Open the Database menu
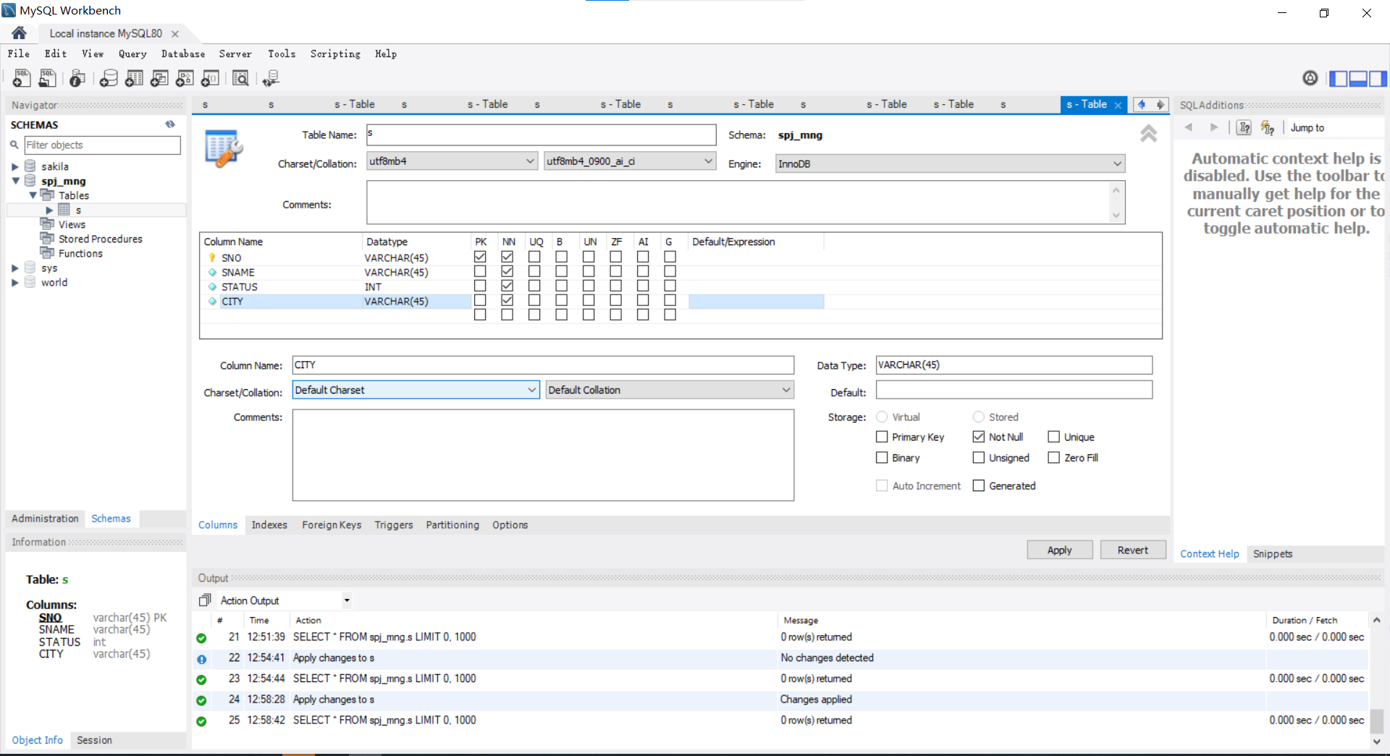Viewport: 1390px width, 756px height. coord(183,54)
